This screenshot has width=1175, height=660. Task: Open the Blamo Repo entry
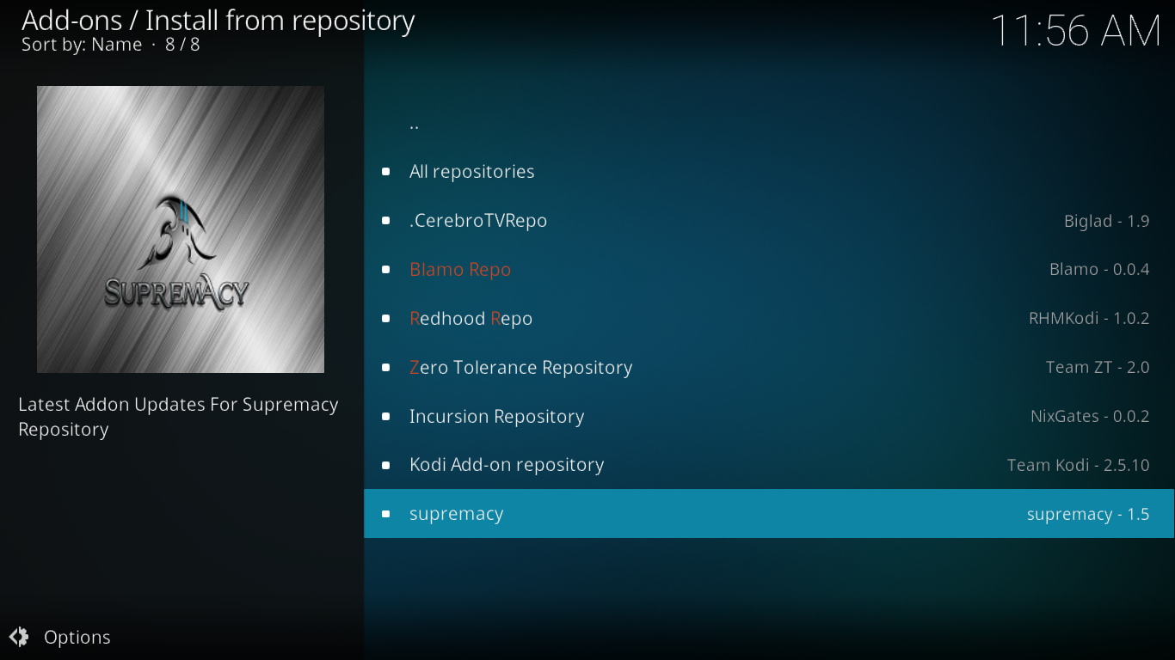tap(769, 270)
